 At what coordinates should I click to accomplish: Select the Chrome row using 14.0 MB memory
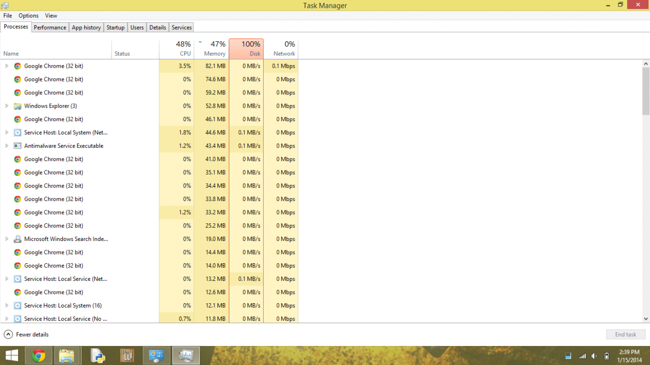tap(149, 266)
